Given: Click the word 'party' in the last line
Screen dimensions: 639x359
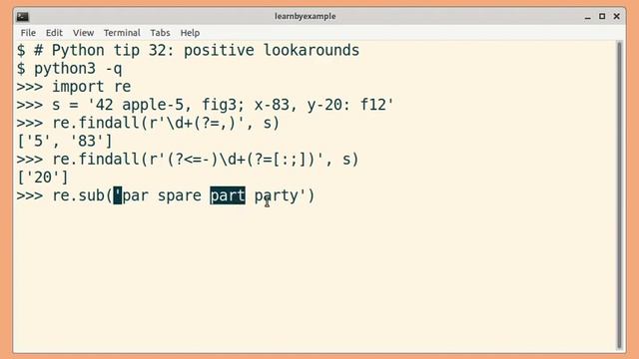Looking at the screenshot, I should click(x=277, y=195).
